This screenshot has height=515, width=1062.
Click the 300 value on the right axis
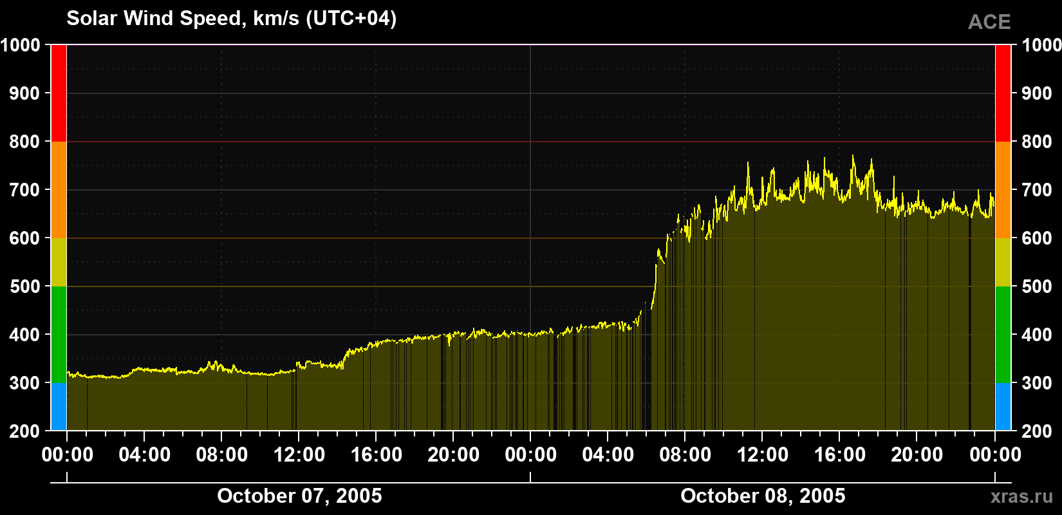tap(1038, 383)
